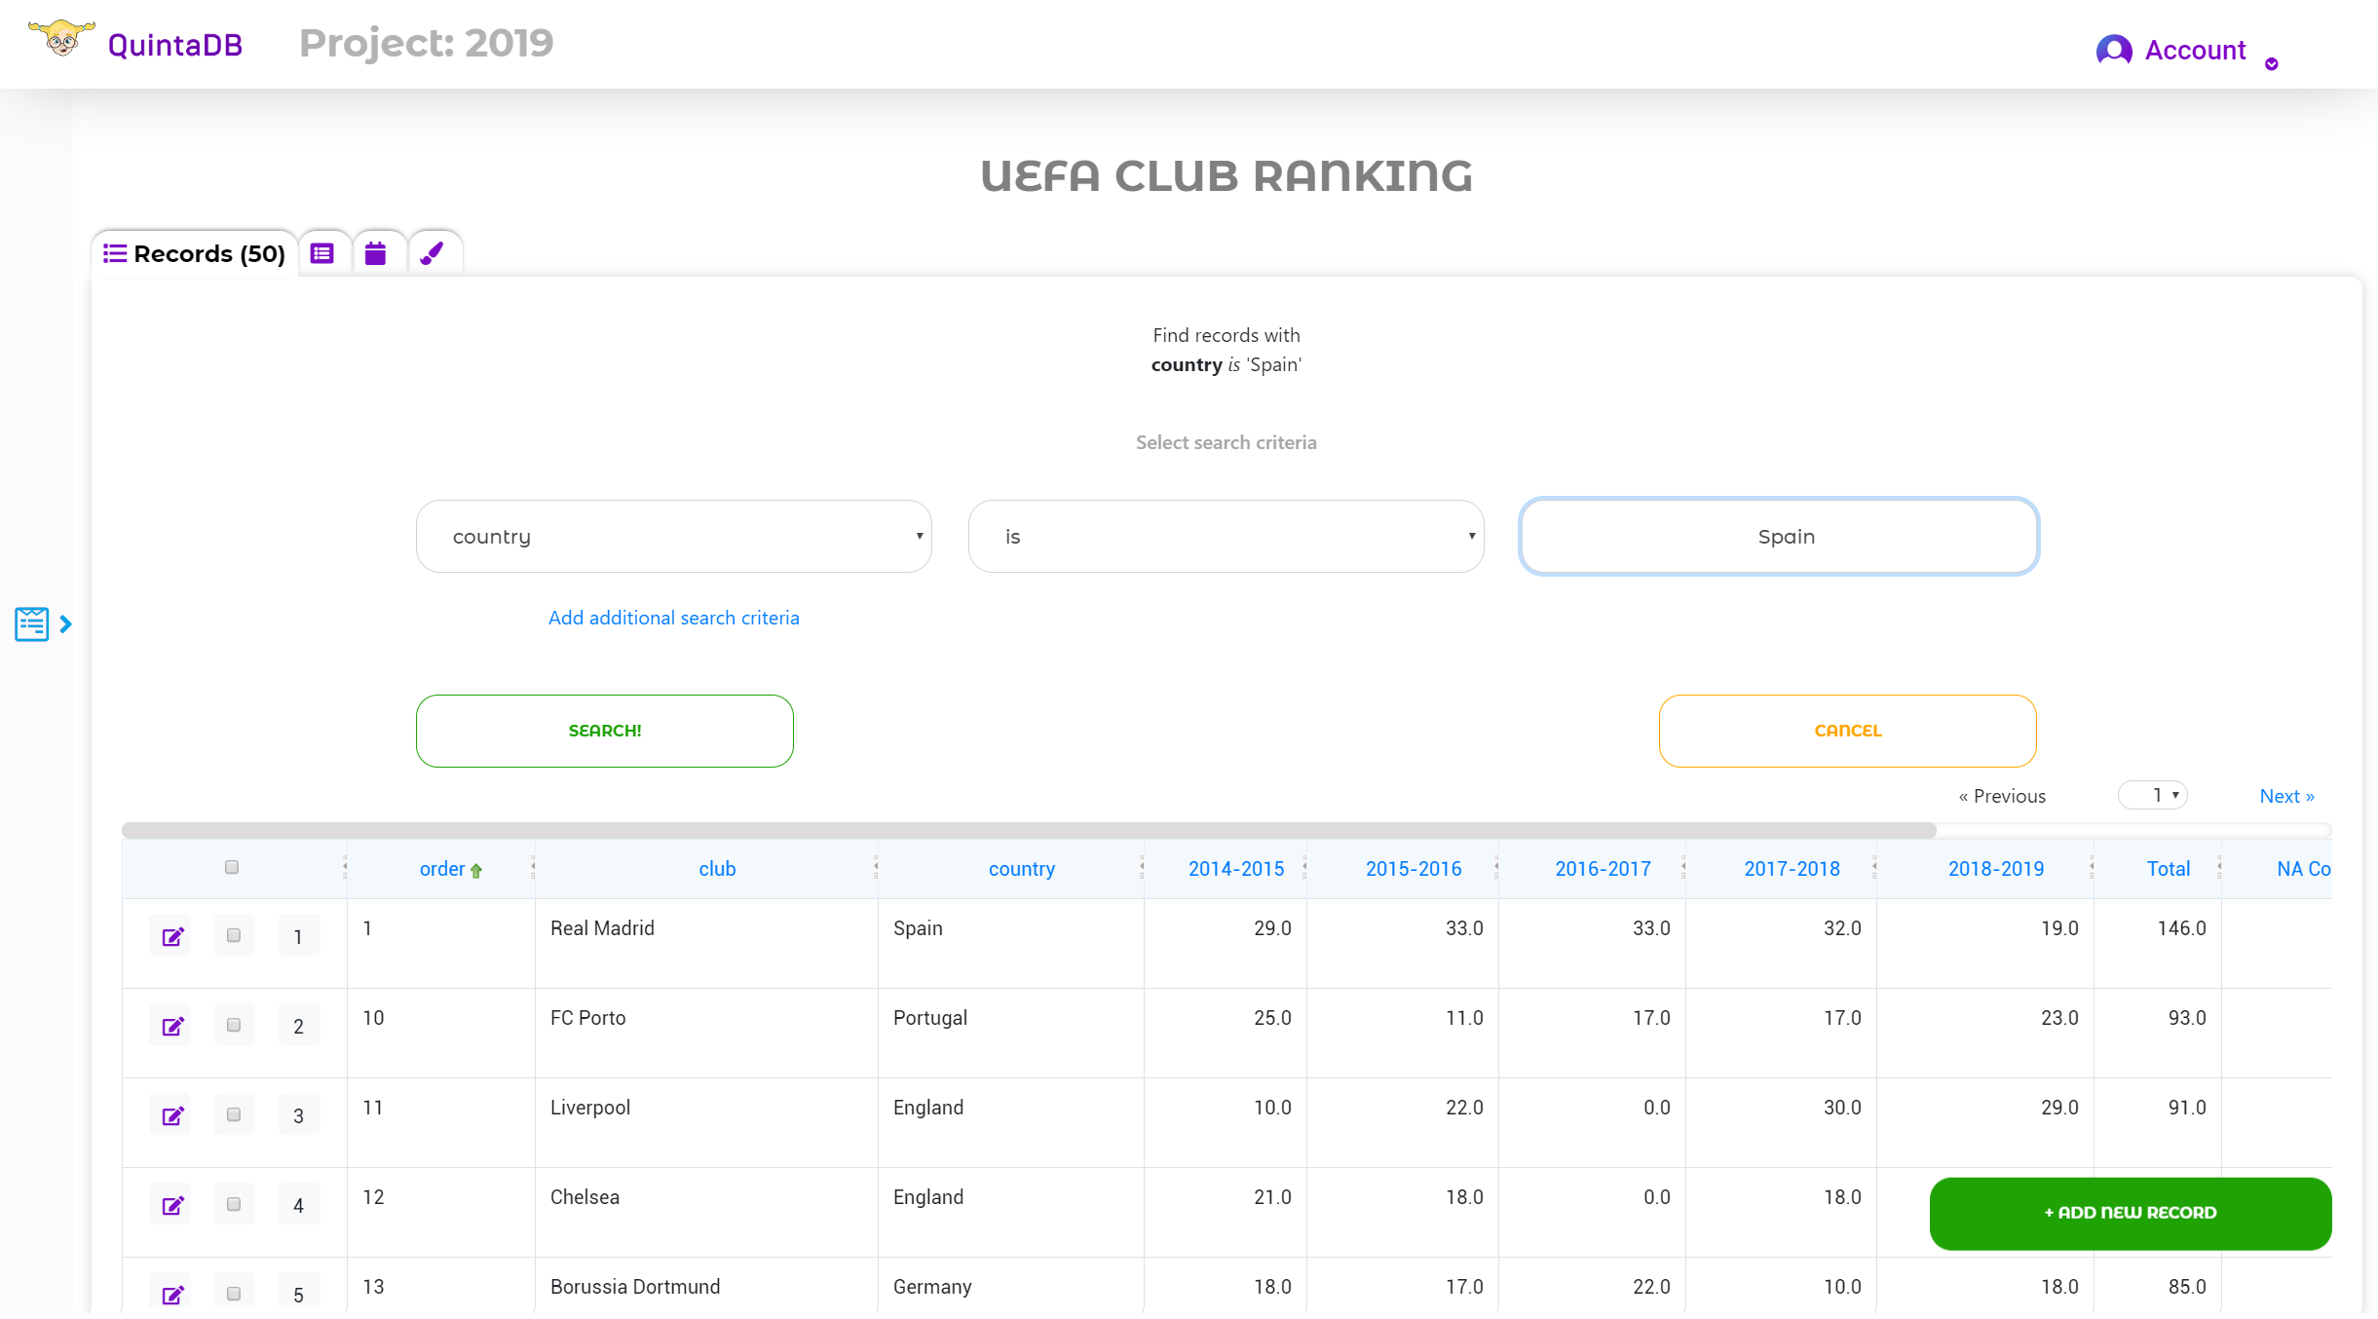This screenshot has height=1319, width=2378.
Task: Click the 93.0 total value
Action: tap(2187, 1018)
